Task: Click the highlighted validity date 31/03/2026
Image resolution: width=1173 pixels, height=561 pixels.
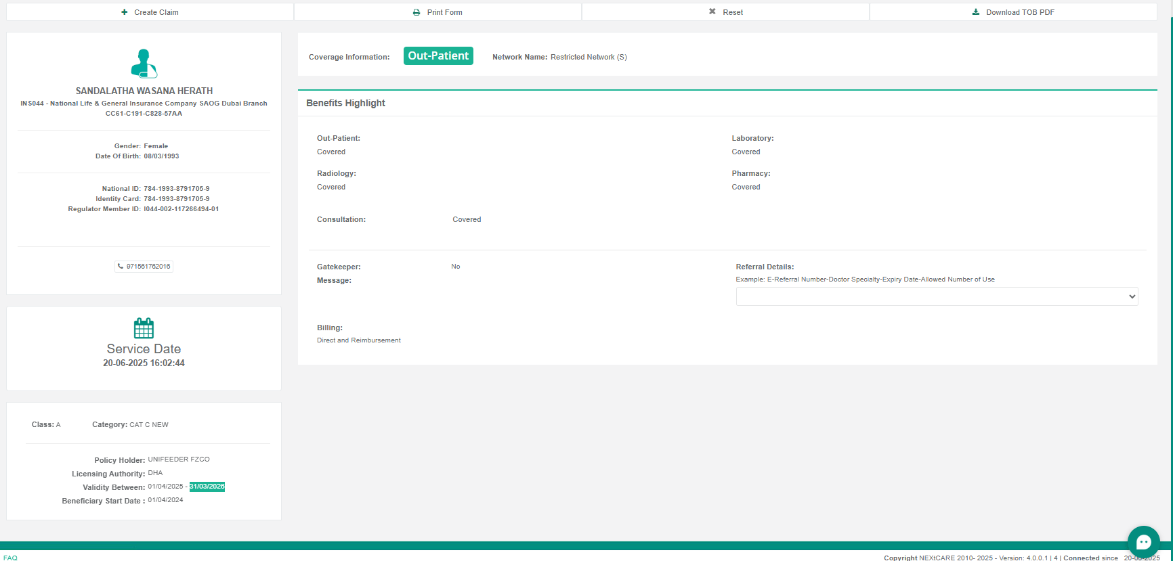Action: point(207,487)
